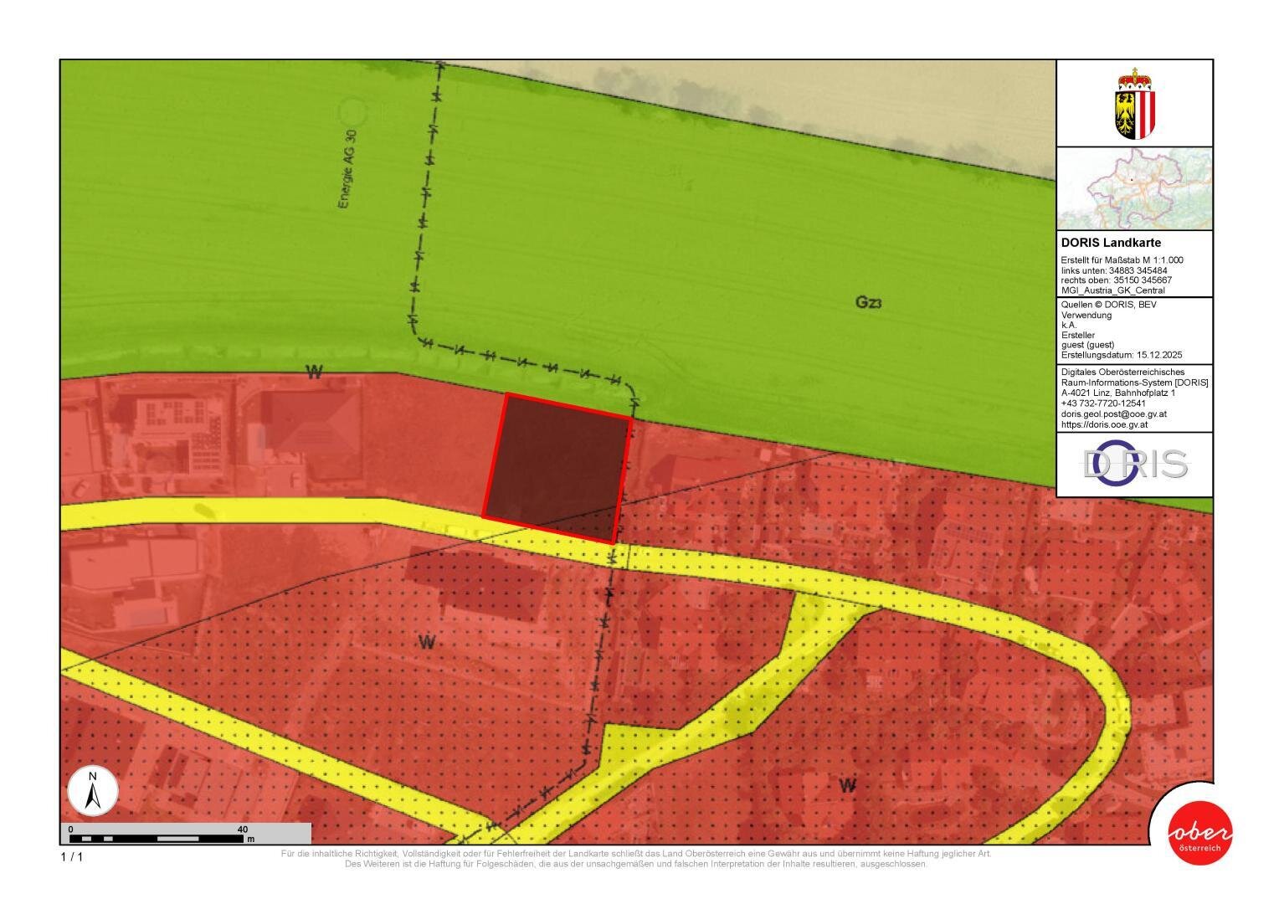Click the liability disclaimer text below map
Screen dimensions: 1279x904
(x=636, y=859)
